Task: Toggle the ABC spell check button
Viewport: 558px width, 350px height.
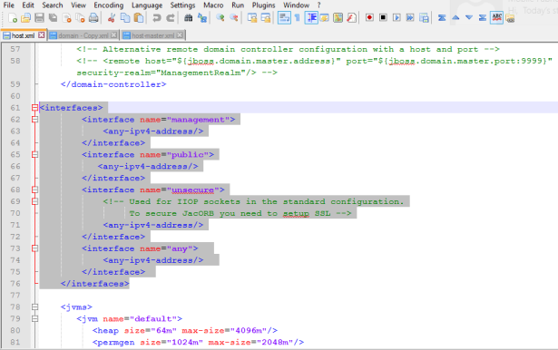Action: [x=496, y=17]
